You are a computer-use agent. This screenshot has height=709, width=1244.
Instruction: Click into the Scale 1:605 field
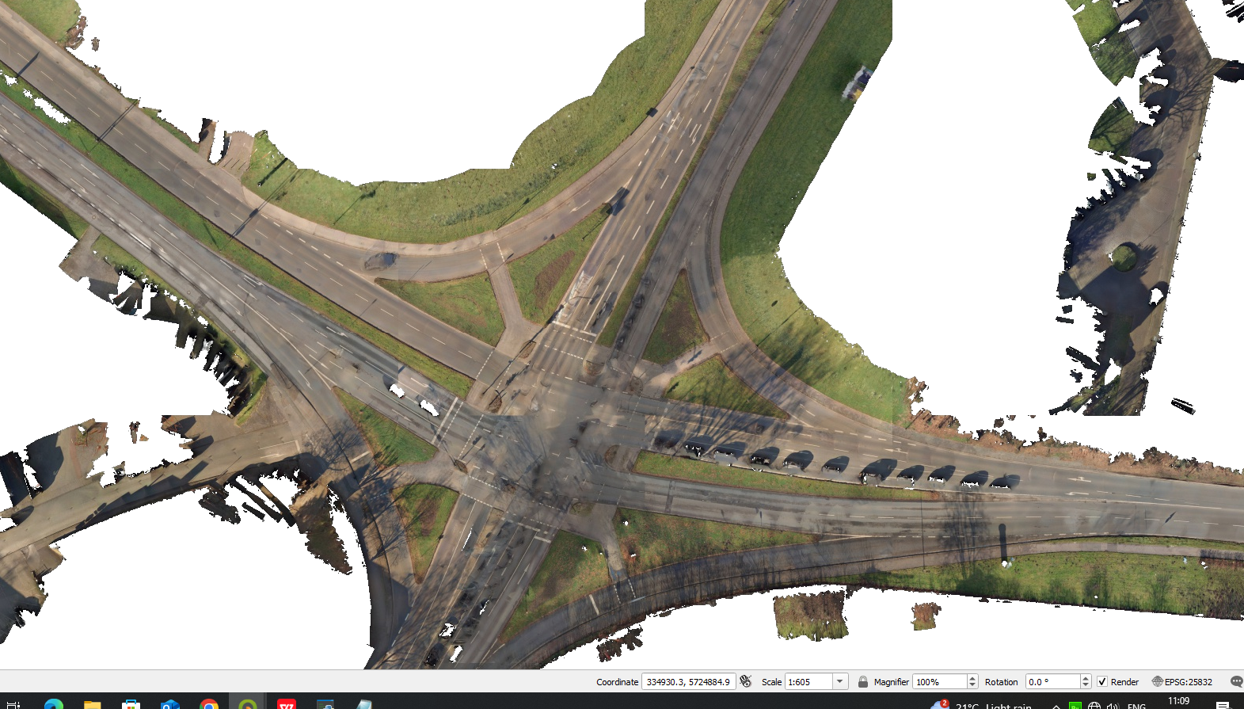tap(808, 681)
